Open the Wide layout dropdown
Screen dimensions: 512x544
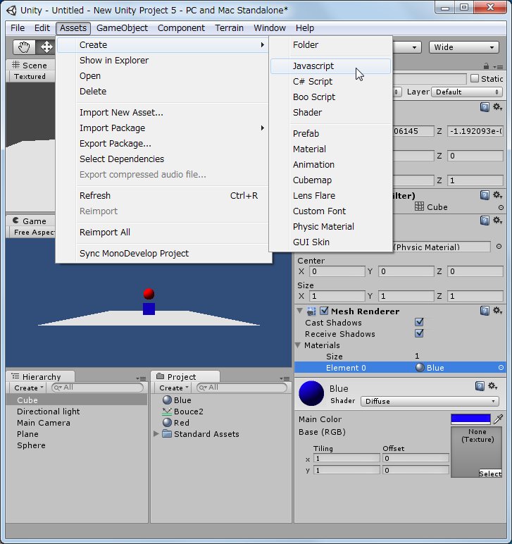(463, 47)
